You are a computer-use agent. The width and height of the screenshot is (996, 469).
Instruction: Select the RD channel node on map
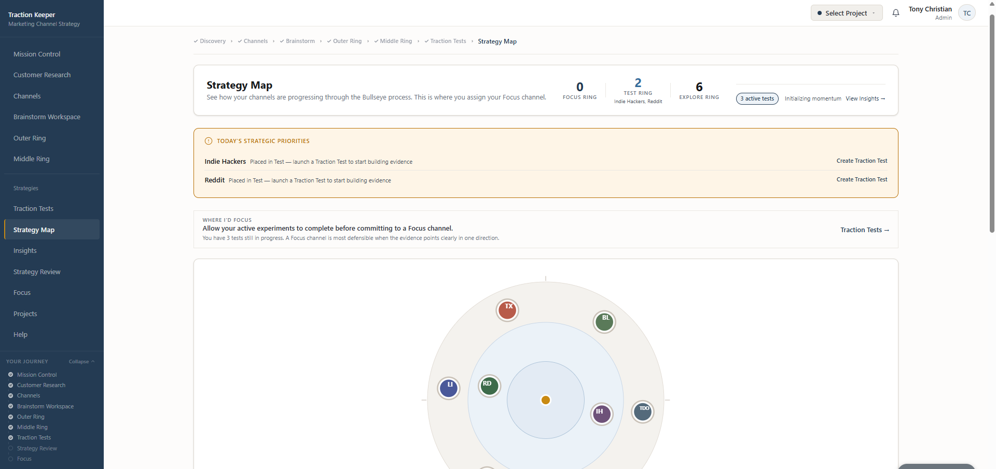pos(489,386)
